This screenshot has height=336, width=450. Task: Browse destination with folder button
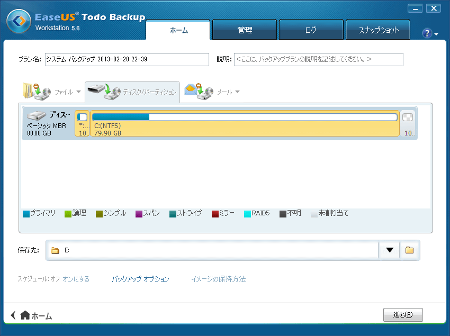(410, 250)
